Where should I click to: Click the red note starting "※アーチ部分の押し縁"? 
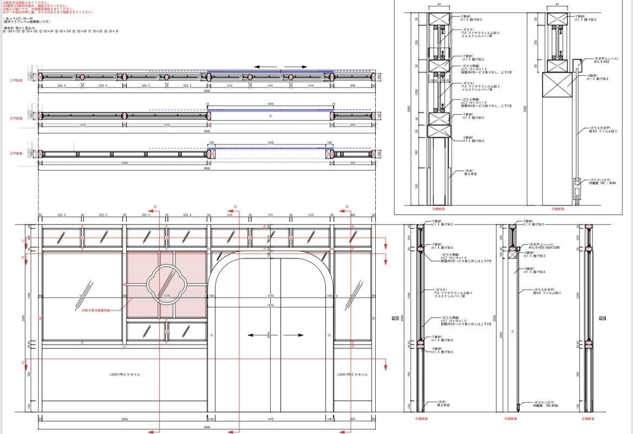click(48, 12)
